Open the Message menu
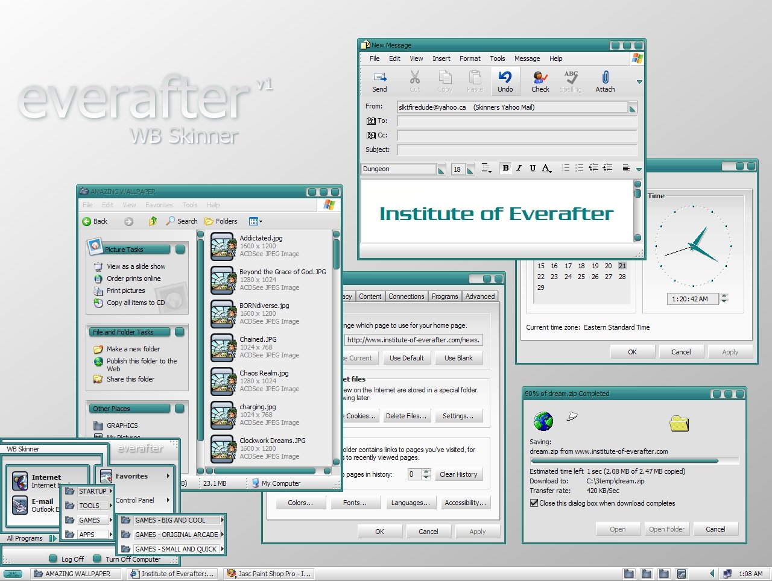This screenshot has width=772, height=581. point(527,58)
